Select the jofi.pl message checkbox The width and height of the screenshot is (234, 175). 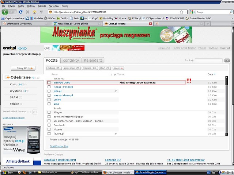tap(49, 91)
